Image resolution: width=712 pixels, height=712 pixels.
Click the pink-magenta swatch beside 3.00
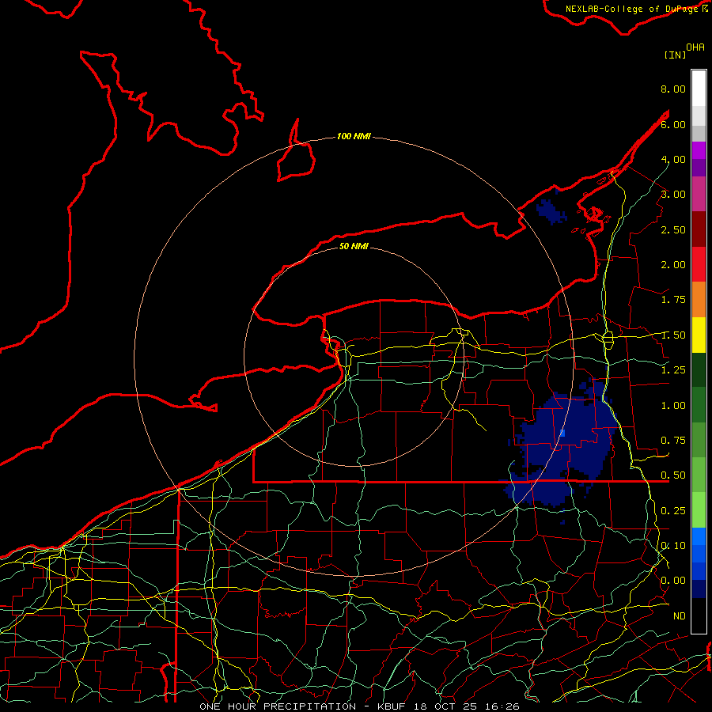click(x=699, y=194)
